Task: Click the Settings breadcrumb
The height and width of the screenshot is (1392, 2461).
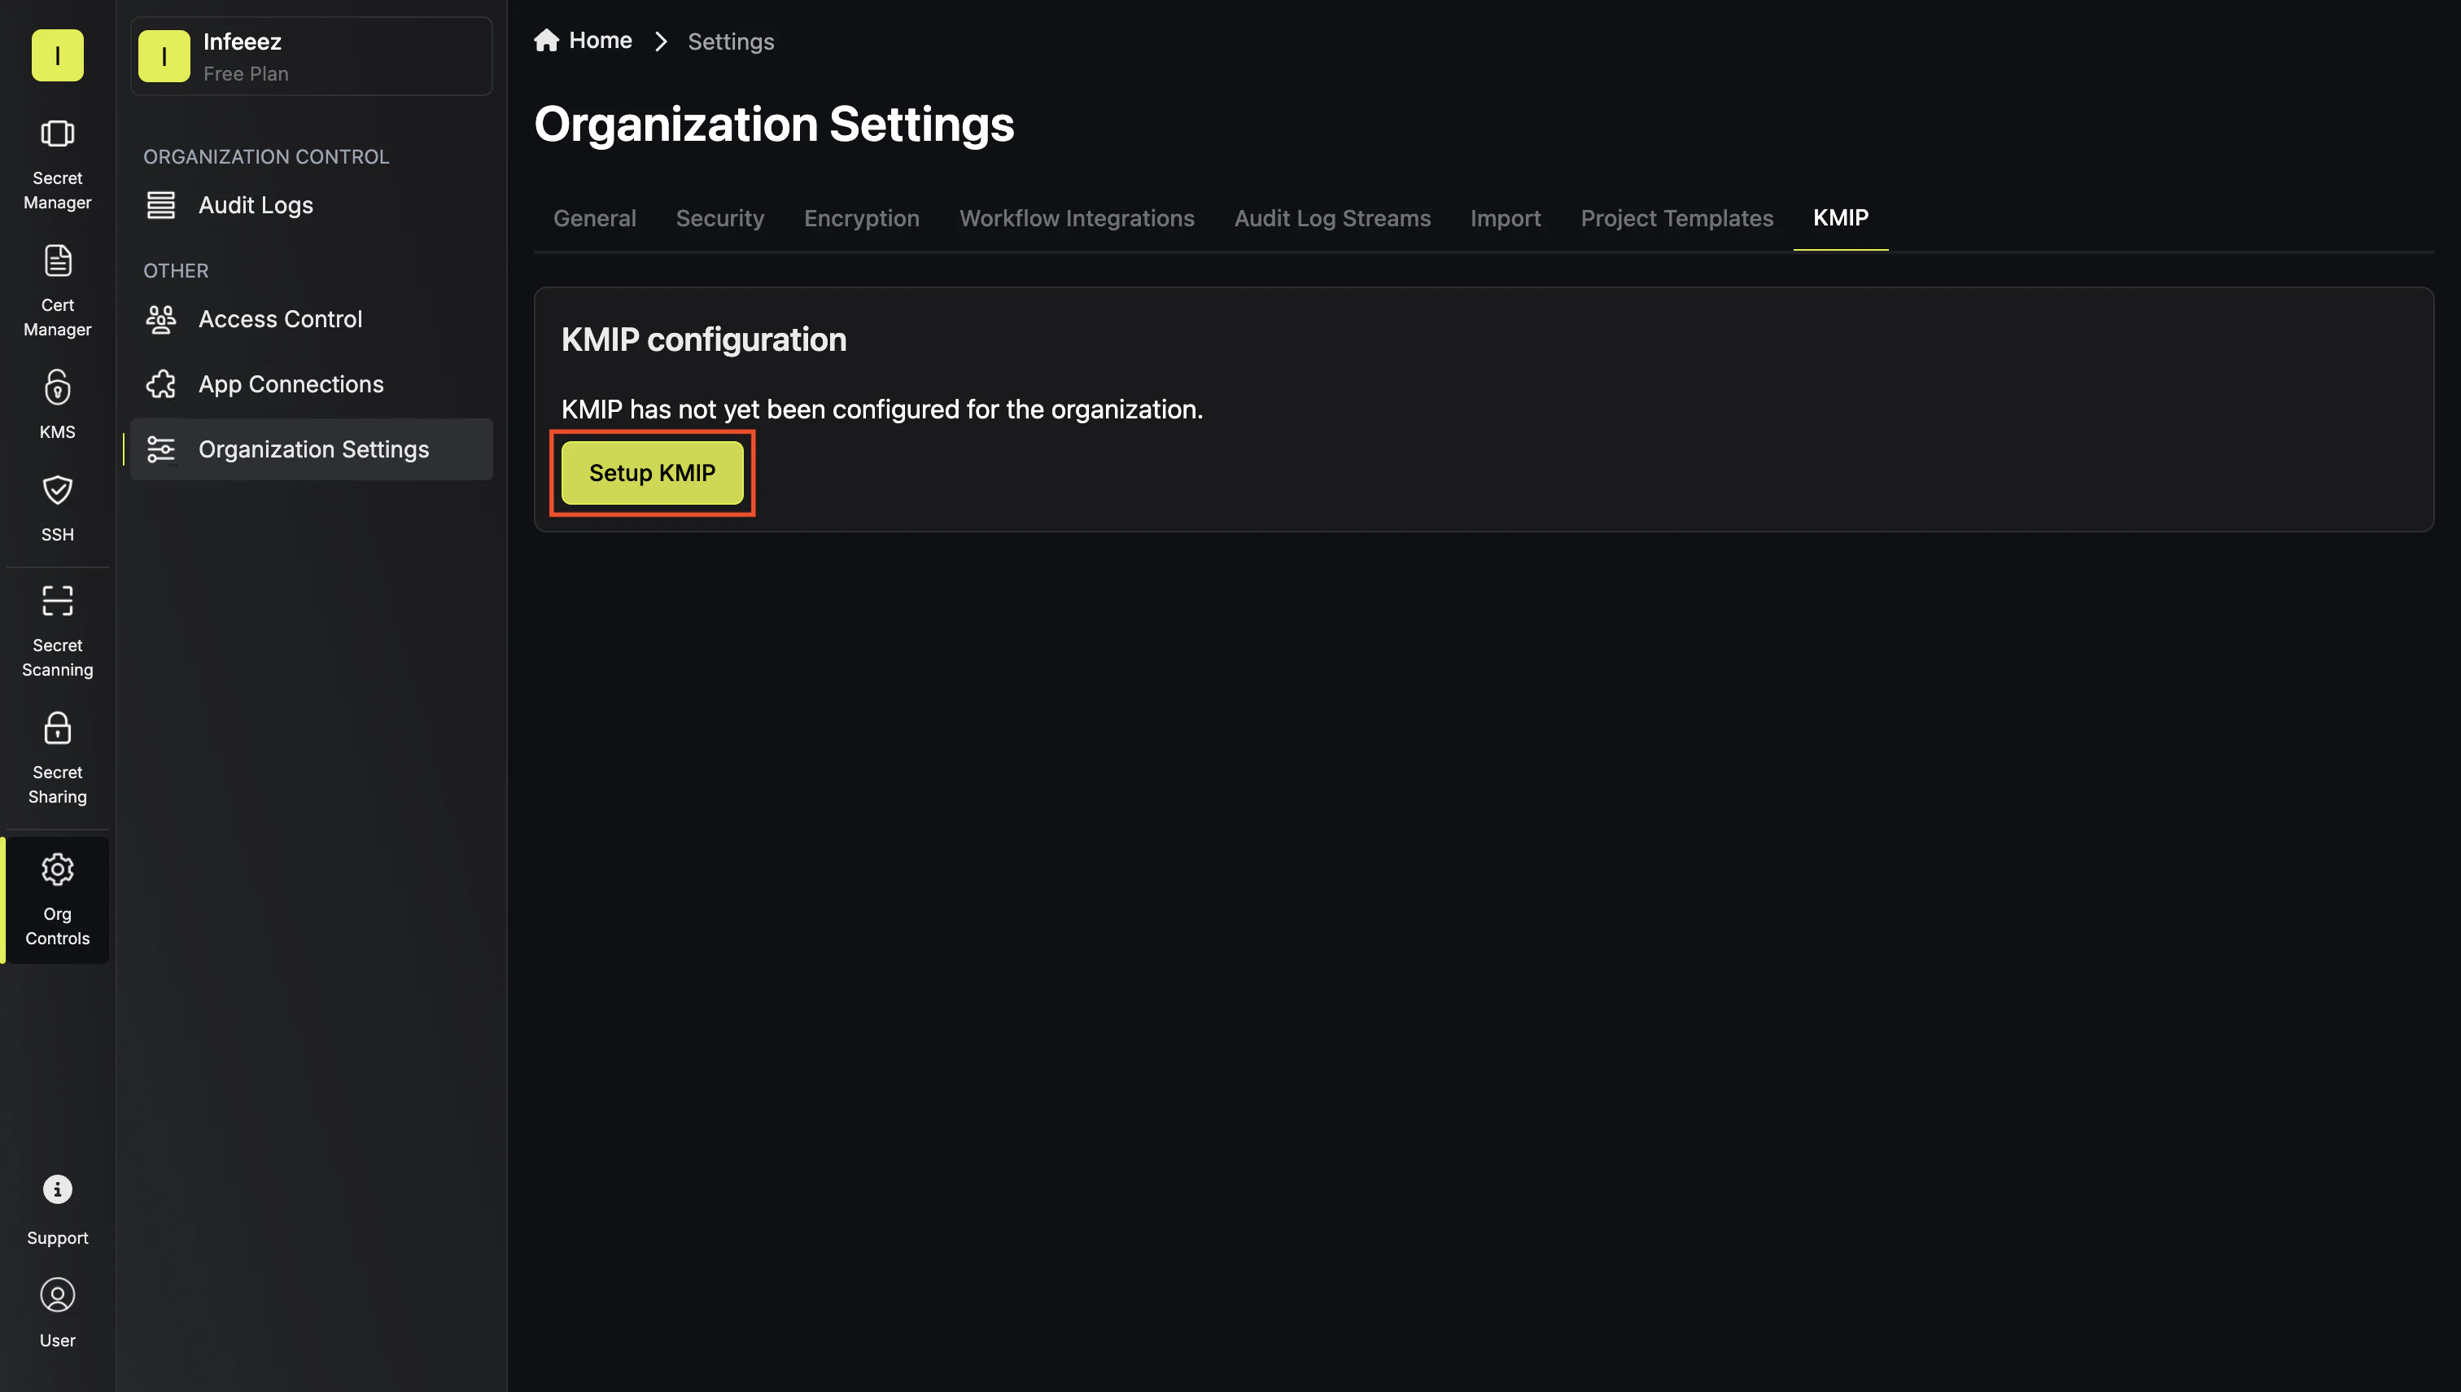Action: [730, 42]
